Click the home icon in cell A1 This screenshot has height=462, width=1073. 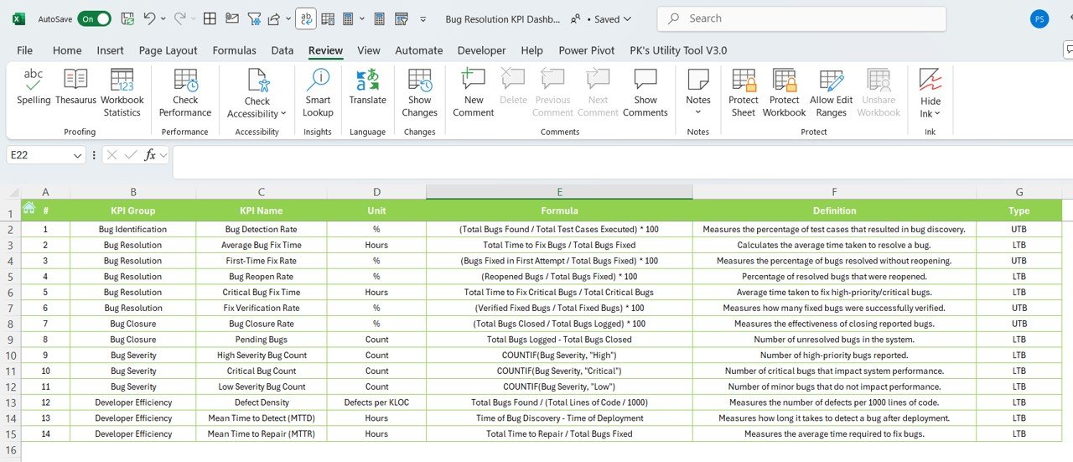(x=29, y=208)
